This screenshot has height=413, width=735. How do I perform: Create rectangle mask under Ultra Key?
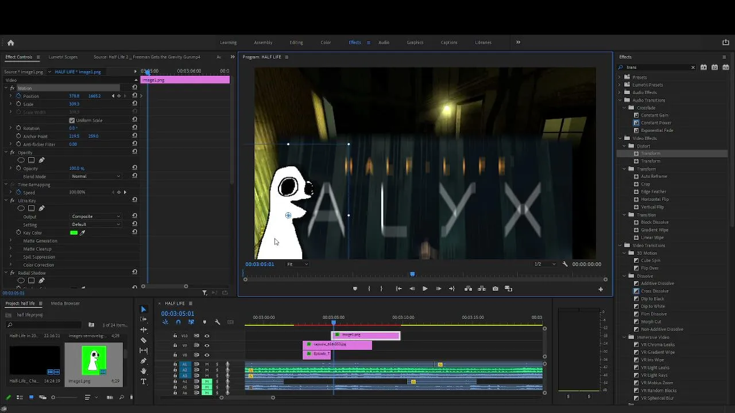point(32,208)
